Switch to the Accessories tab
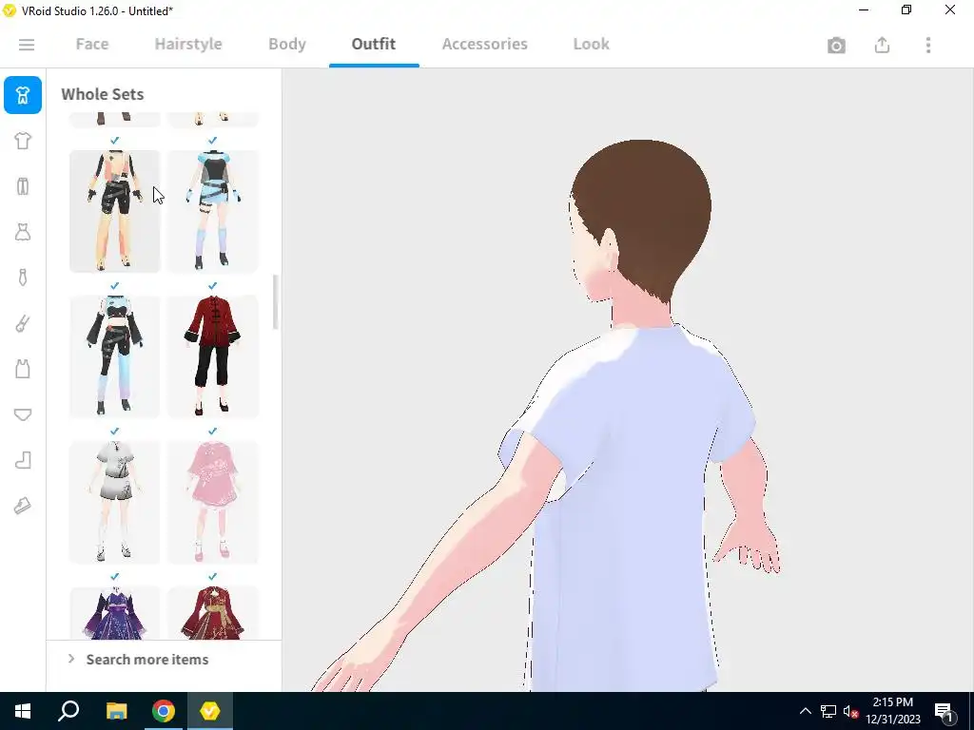974x730 pixels. 484,44
